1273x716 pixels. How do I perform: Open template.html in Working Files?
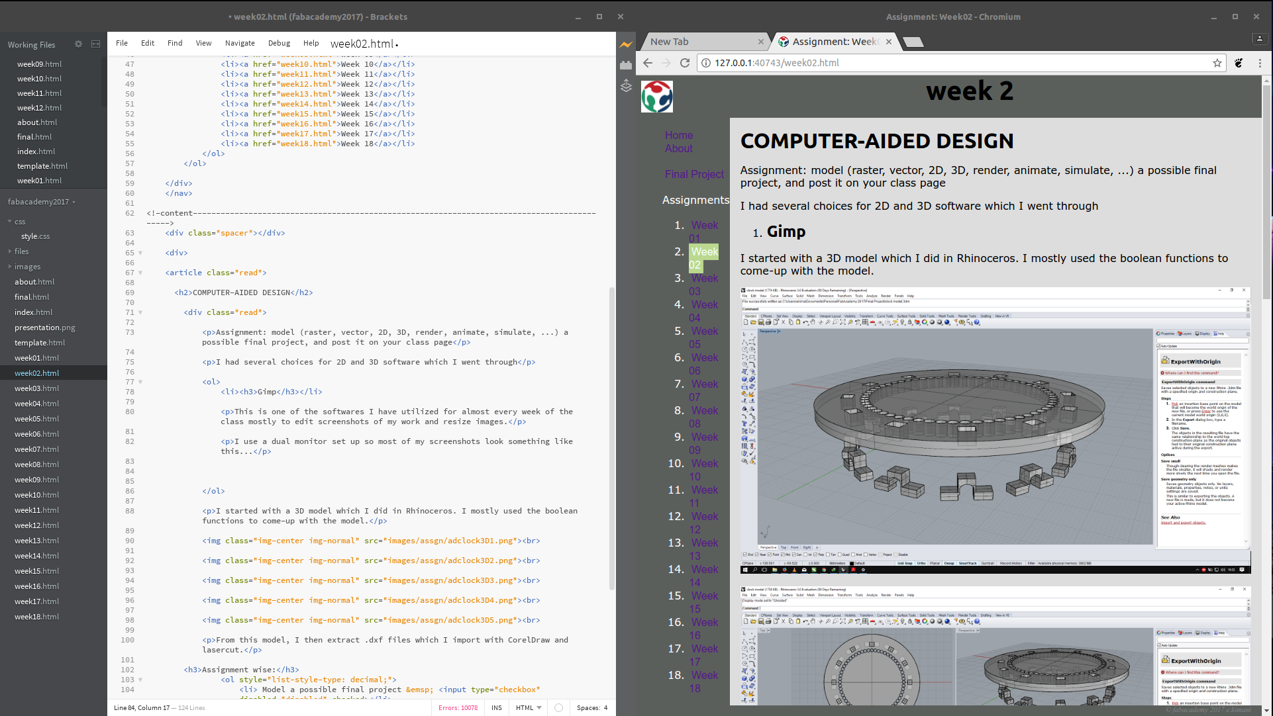[42, 166]
